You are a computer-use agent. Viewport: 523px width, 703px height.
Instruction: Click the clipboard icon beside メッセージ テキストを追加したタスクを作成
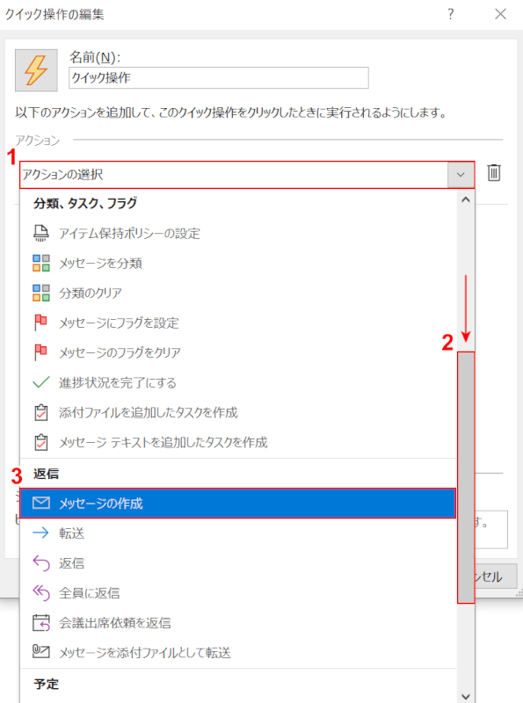point(40,443)
